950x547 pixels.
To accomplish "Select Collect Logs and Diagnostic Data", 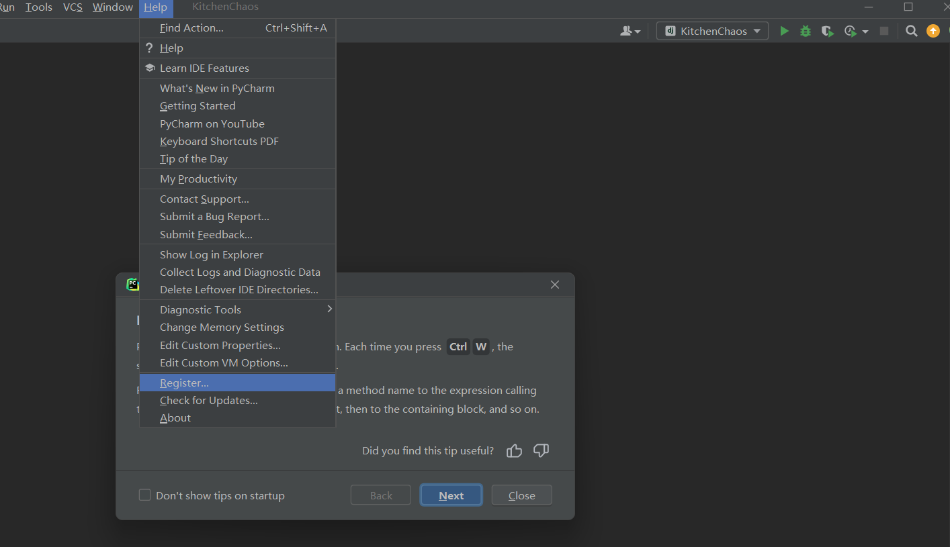I will [x=237, y=272].
